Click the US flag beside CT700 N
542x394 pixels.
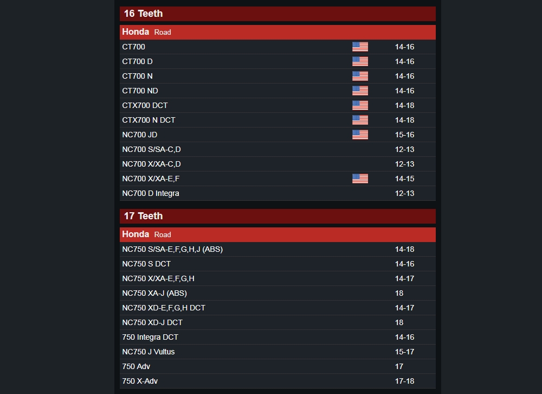click(360, 76)
